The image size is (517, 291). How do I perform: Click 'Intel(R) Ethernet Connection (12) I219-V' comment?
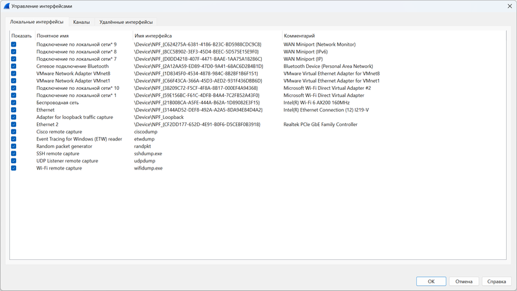click(x=326, y=110)
